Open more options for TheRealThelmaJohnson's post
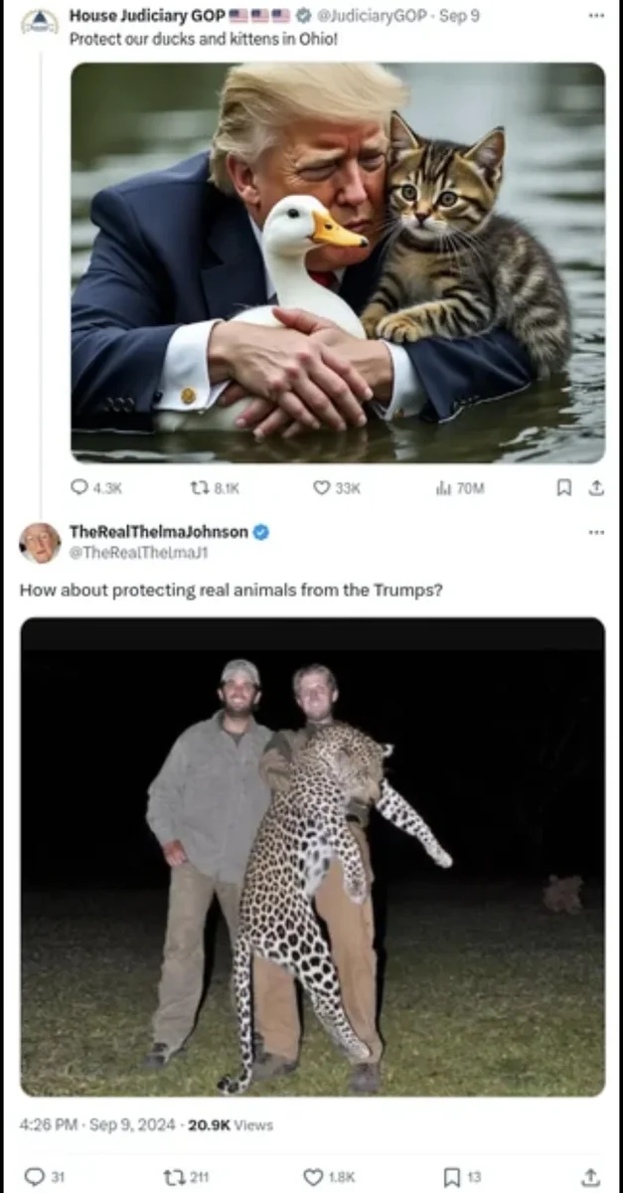The width and height of the screenshot is (623, 1193). 595,532
